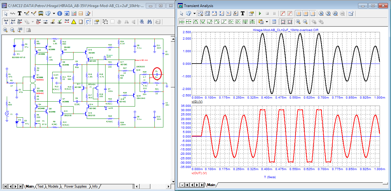Switch to the Power Supplies tab

point(75,186)
